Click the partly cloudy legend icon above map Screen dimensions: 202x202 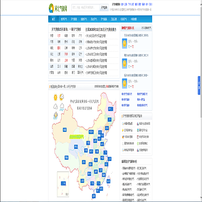(x=62, y=97)
